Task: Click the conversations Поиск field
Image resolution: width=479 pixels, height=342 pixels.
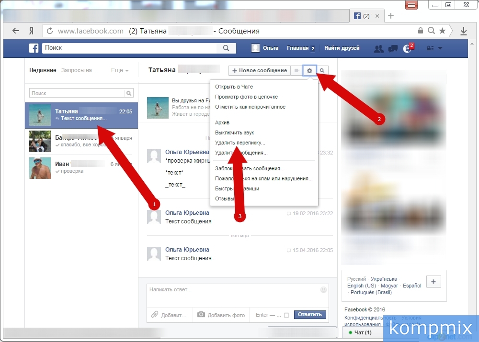Action: point(77,93)
